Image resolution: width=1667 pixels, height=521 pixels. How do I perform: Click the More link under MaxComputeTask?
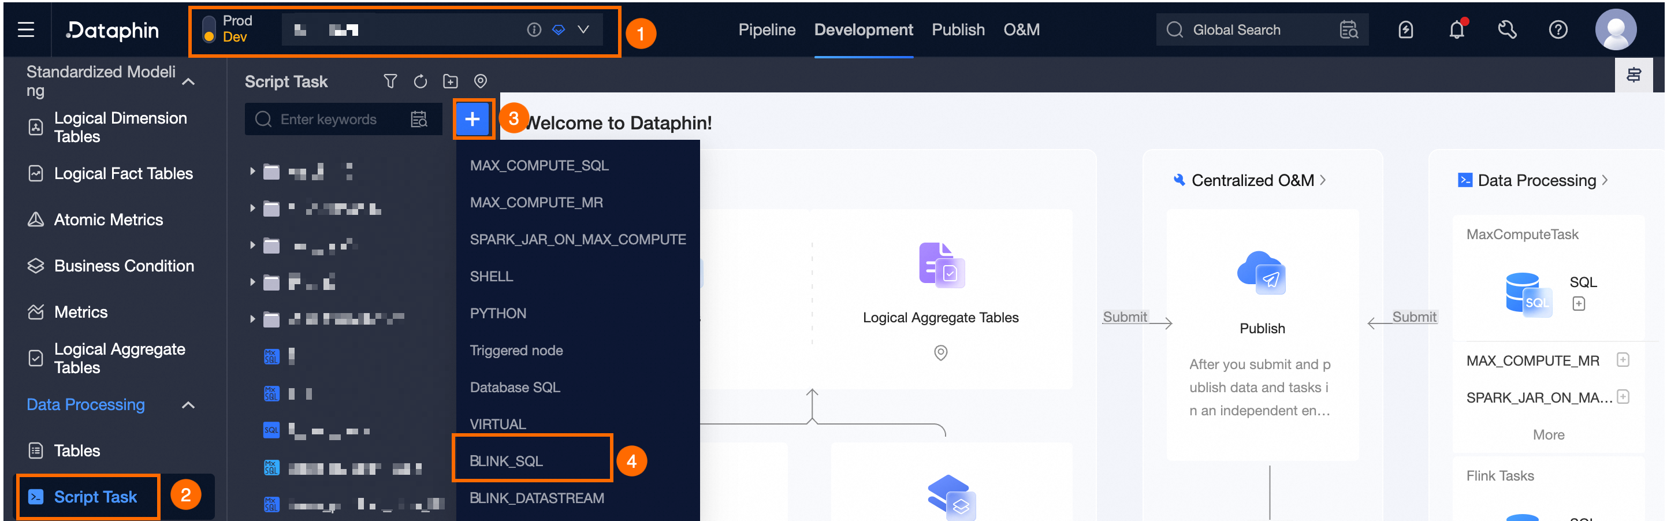point(1548,435)
